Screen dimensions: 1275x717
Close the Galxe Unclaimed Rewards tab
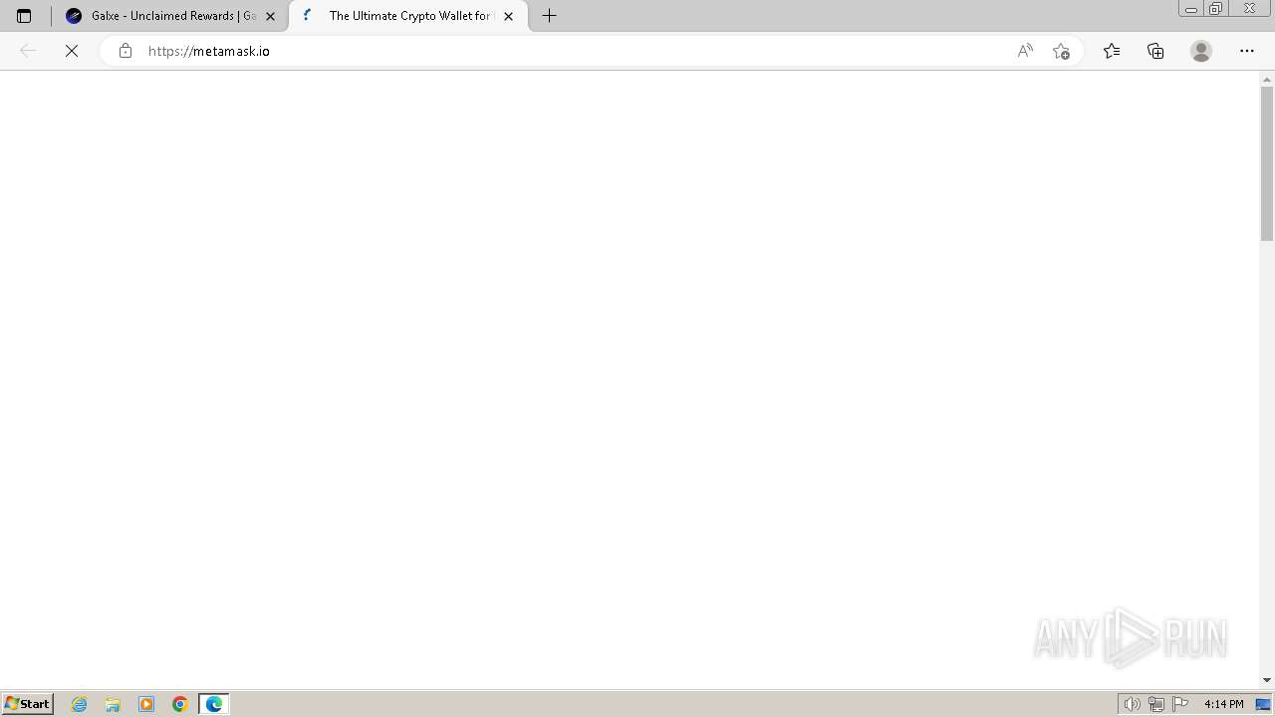pos(270,16)
